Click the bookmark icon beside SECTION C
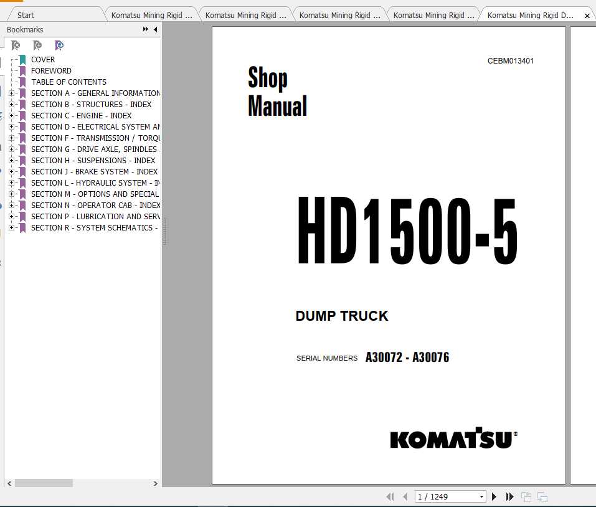 [23, 116]
